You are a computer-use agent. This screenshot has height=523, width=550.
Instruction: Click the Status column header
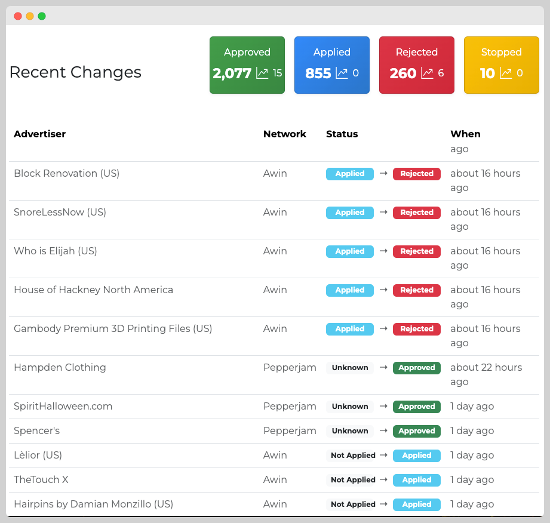click(x=342, y=134)
